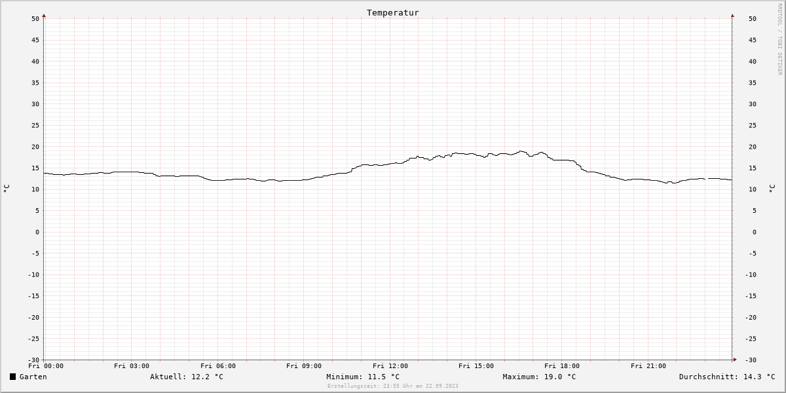Click the Aktuell: 12.2 °C value
Image resolution: width=786 pixels, height=393 pixels.
[x=187, y=377]
